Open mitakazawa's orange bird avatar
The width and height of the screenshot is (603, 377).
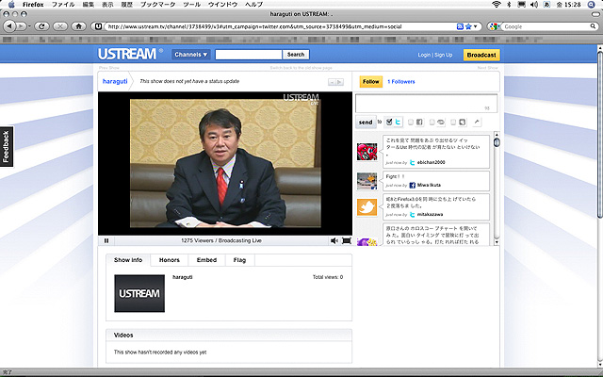tap(367, 207)
